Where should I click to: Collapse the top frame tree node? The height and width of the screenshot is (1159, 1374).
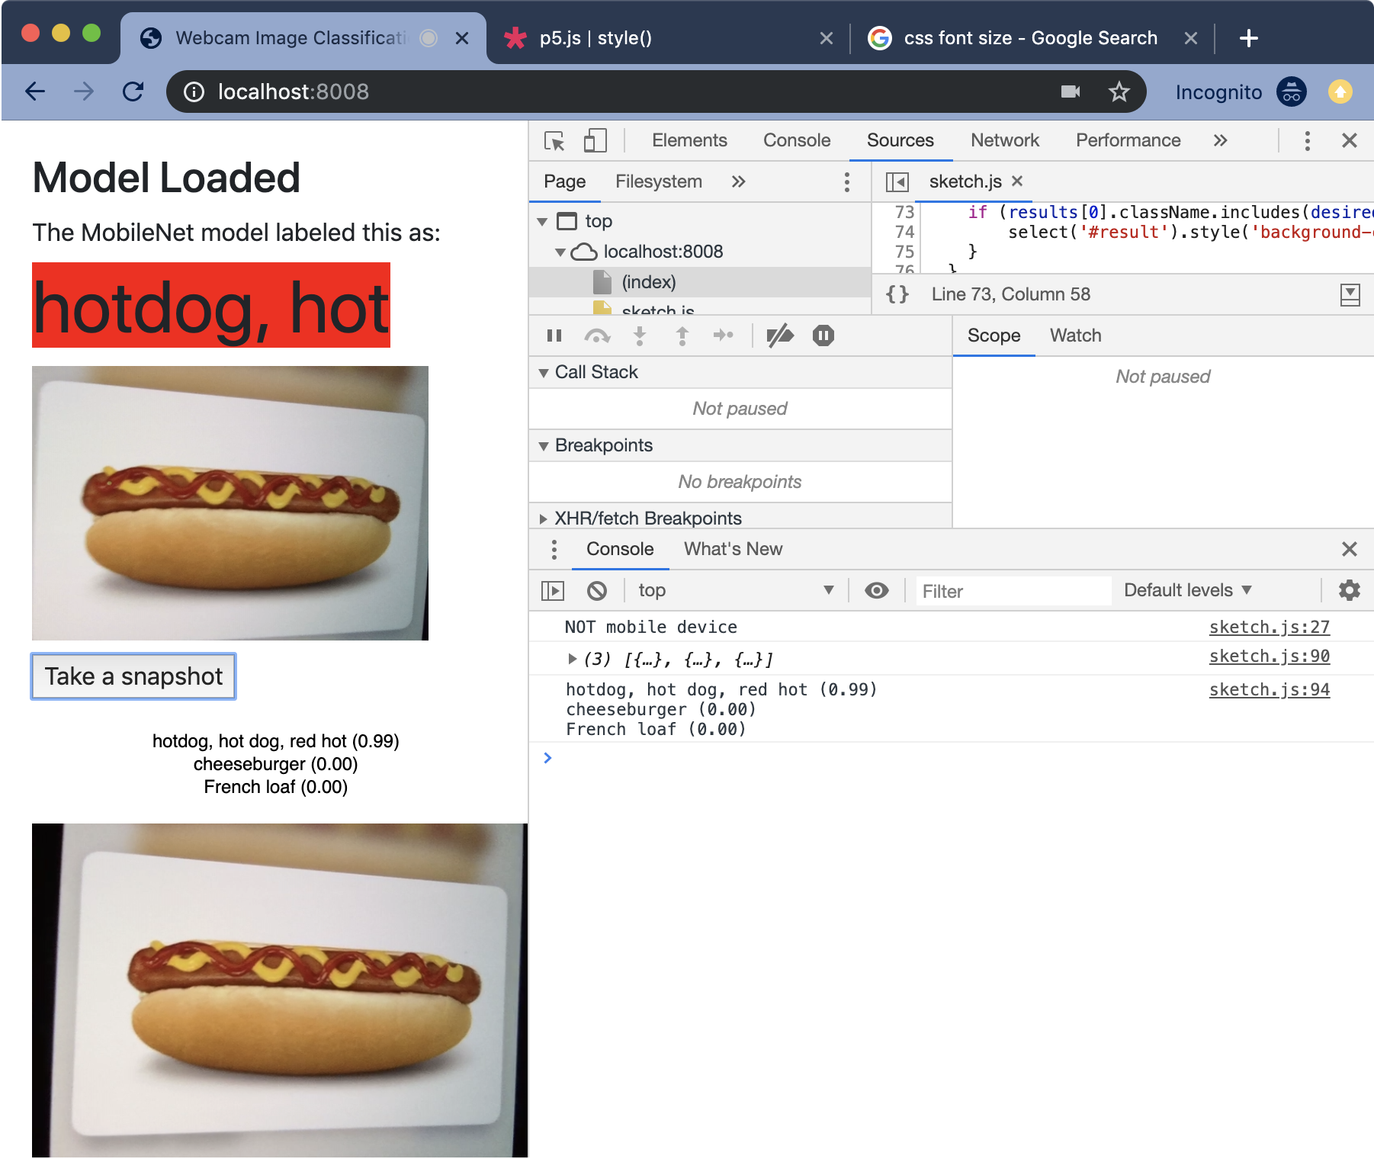tap(542, 222)
